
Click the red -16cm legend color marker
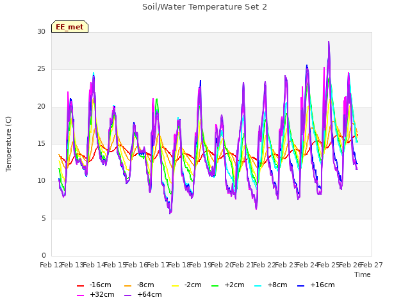tap(81, 286)
